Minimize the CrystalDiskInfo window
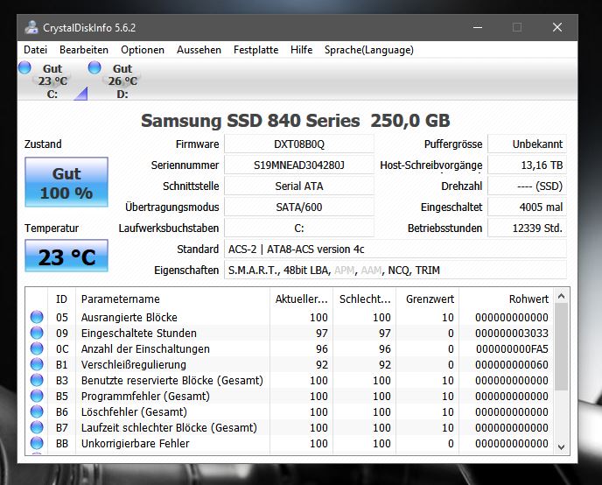This screenshot has height=485, width=602. point(477,27)
